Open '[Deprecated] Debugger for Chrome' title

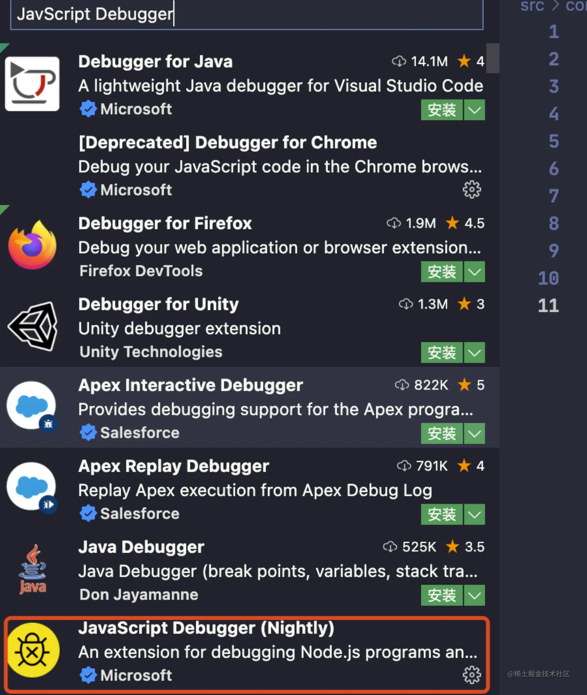tap(228, 143)
